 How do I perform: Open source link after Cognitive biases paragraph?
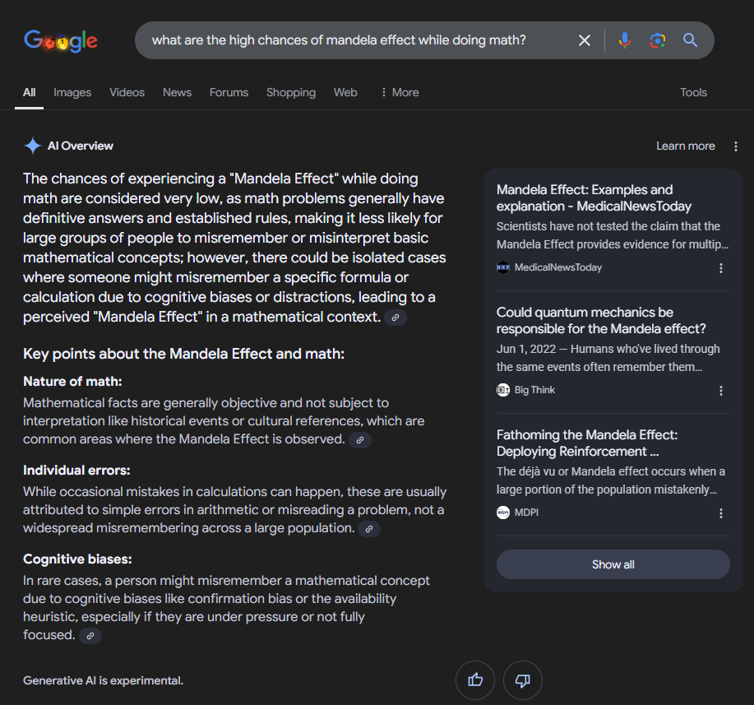(90, 636)
